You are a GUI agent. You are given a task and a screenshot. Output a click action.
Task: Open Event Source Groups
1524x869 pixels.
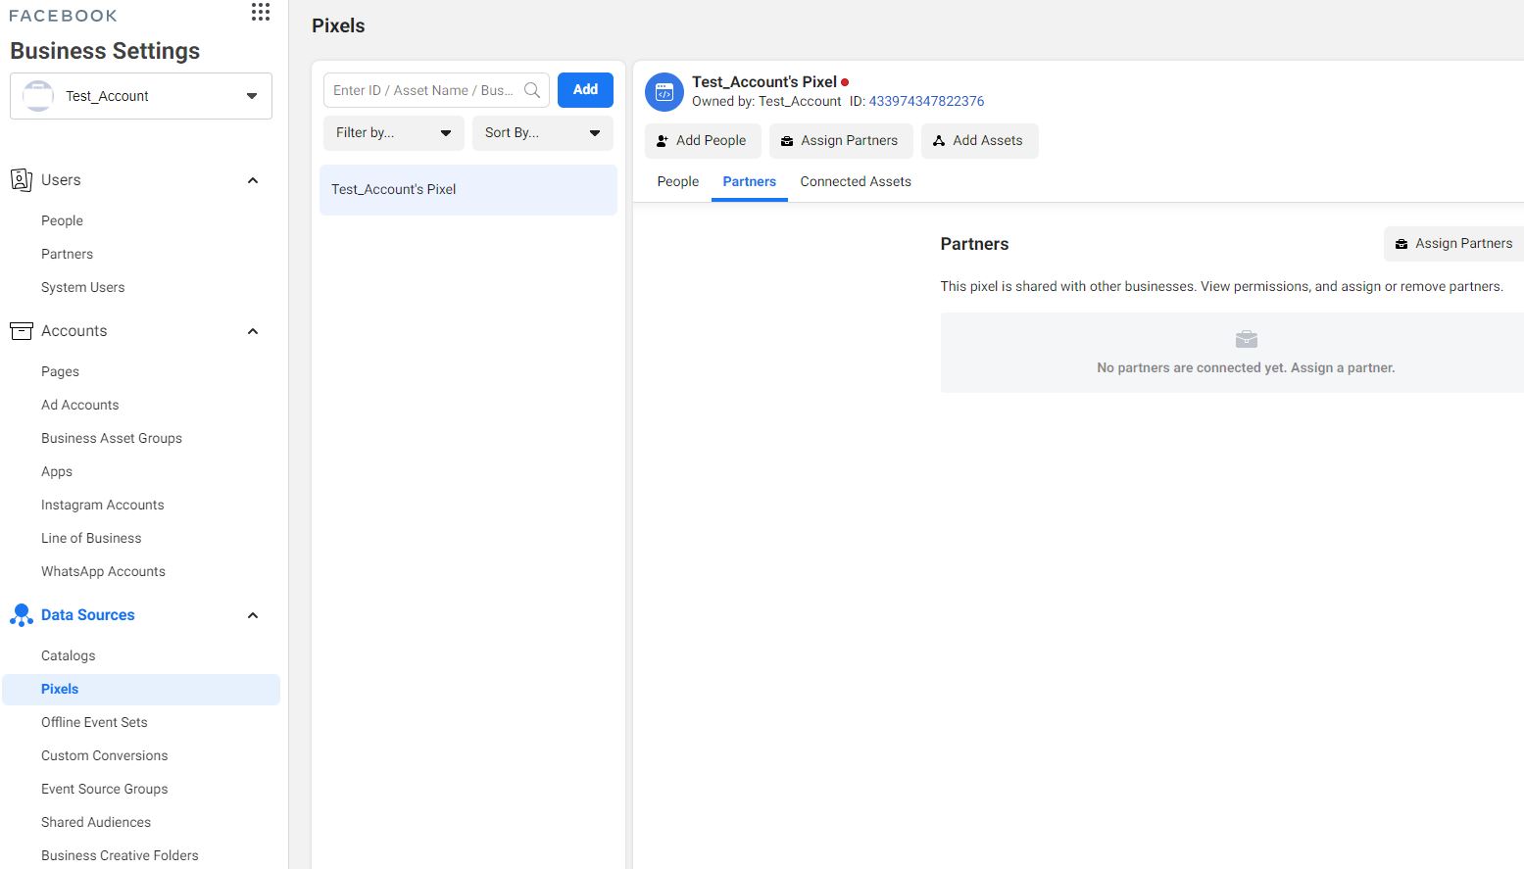[x=104, y=789]
